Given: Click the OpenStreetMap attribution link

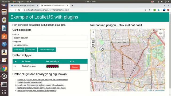Looking at the screenshot, I should pos(160,90).
